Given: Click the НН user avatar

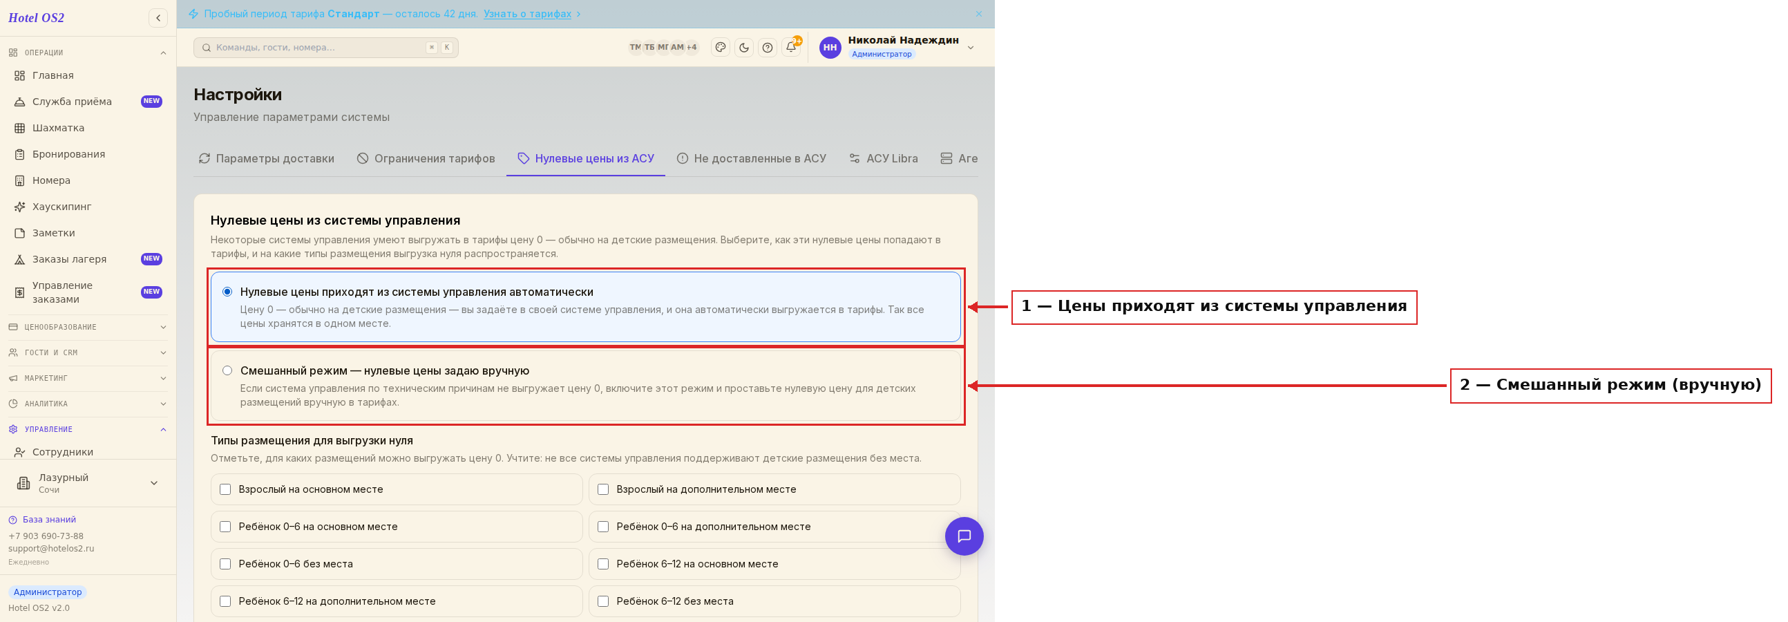Looking at the screenshot, I should point(830,47).
